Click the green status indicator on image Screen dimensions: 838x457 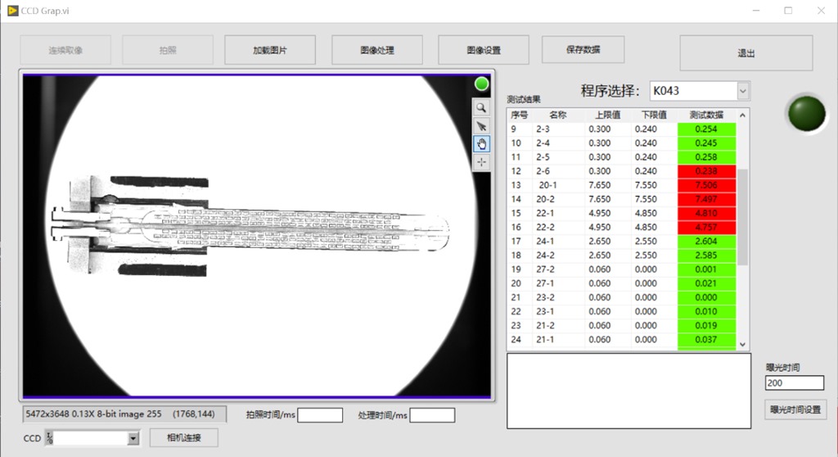point(481,84)
